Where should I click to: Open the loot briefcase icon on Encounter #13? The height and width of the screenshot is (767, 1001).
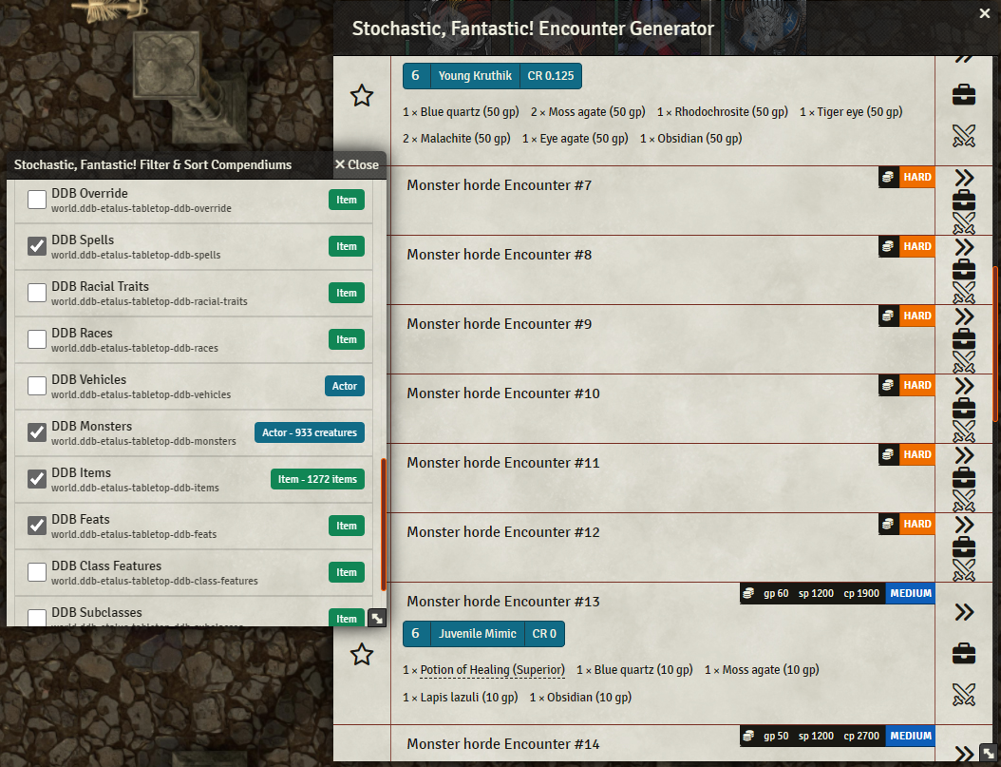[964, 652]
